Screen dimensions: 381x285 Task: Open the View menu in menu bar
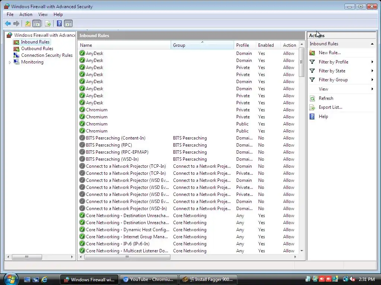click(43, 14)
